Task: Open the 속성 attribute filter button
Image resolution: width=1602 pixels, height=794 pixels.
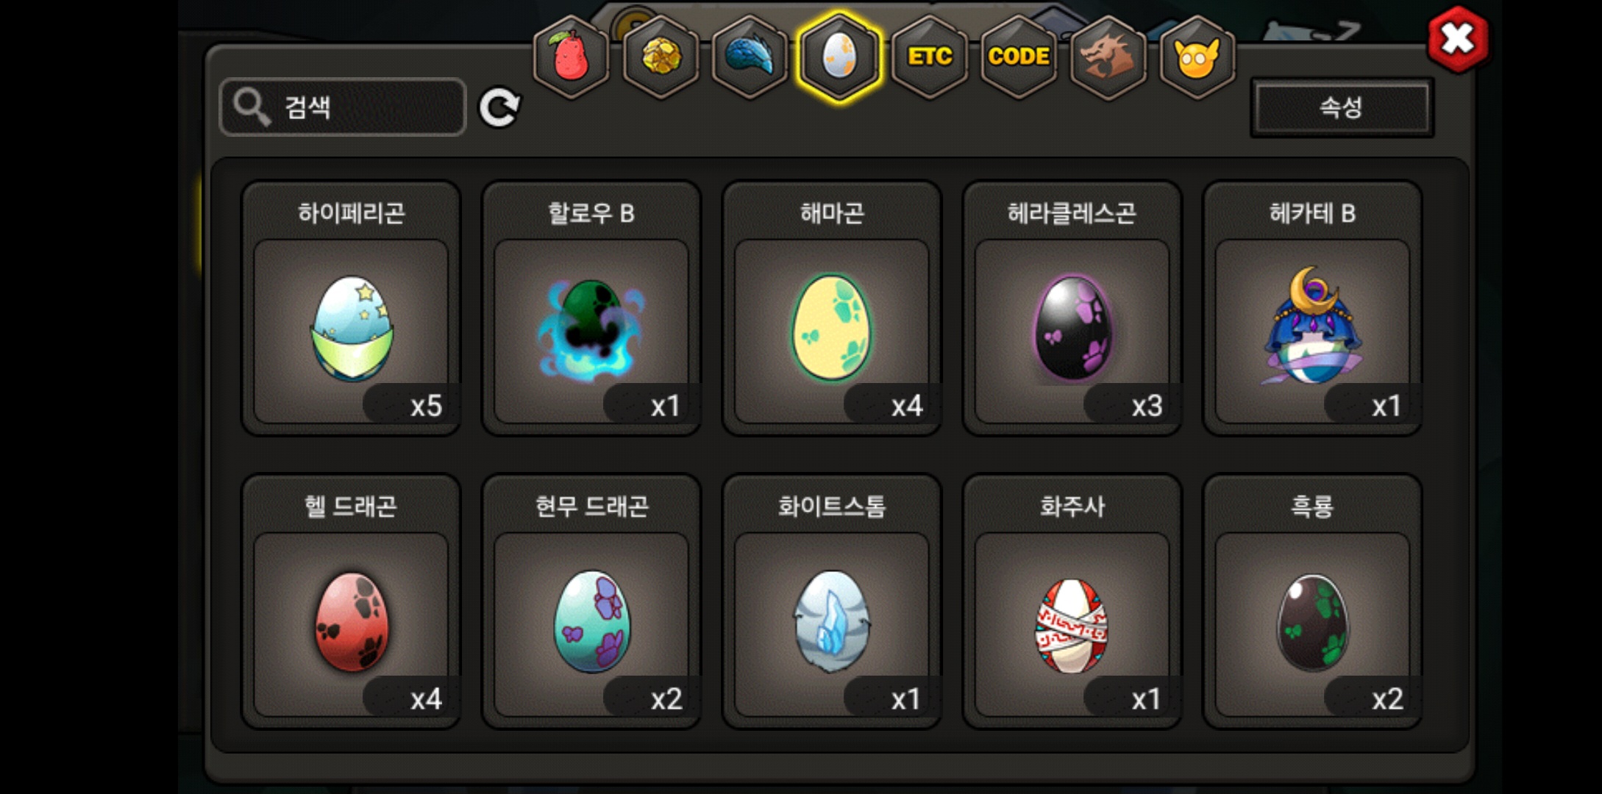Action: (1342, 107)
